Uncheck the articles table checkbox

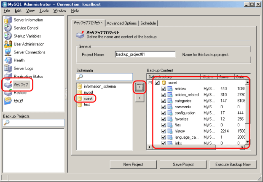pos(164,88)
